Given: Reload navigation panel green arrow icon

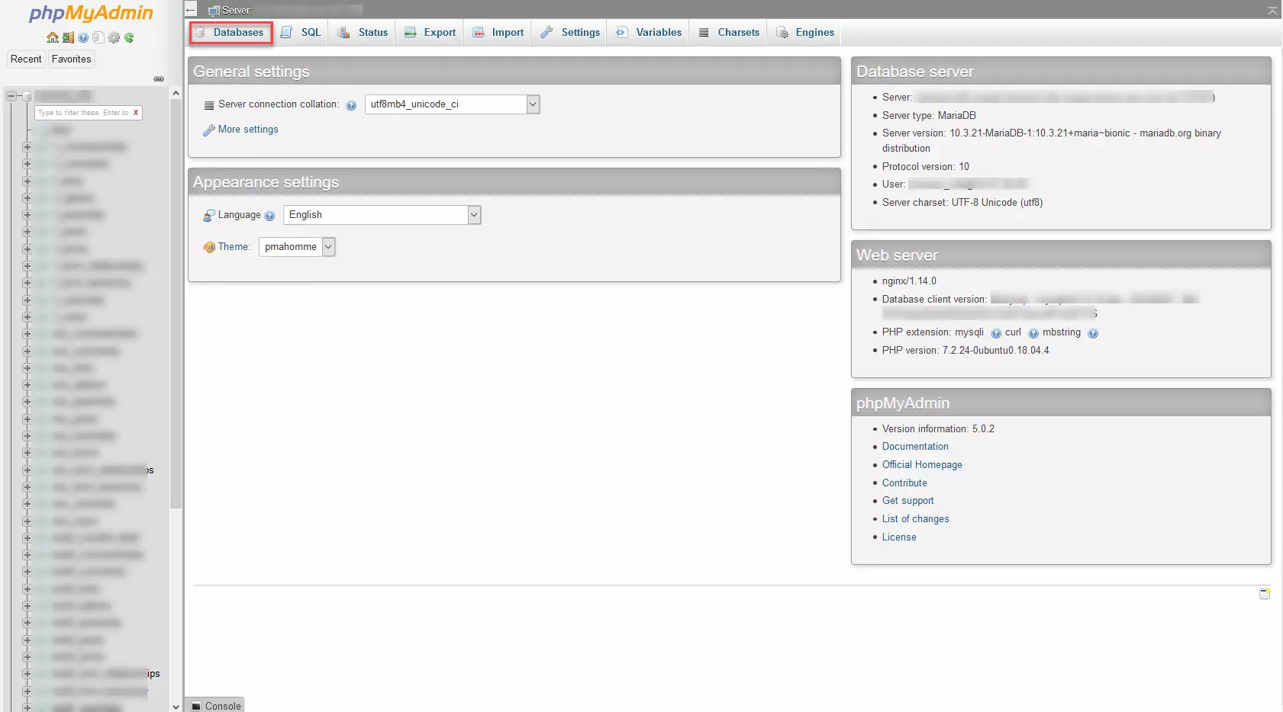Looking at the screenshot, I should (x=129, y=37).
